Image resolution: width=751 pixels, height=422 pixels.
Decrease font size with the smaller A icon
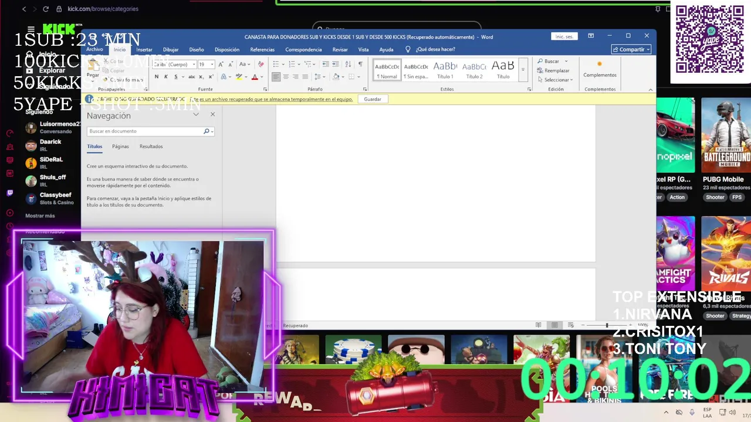coord(230,64)
